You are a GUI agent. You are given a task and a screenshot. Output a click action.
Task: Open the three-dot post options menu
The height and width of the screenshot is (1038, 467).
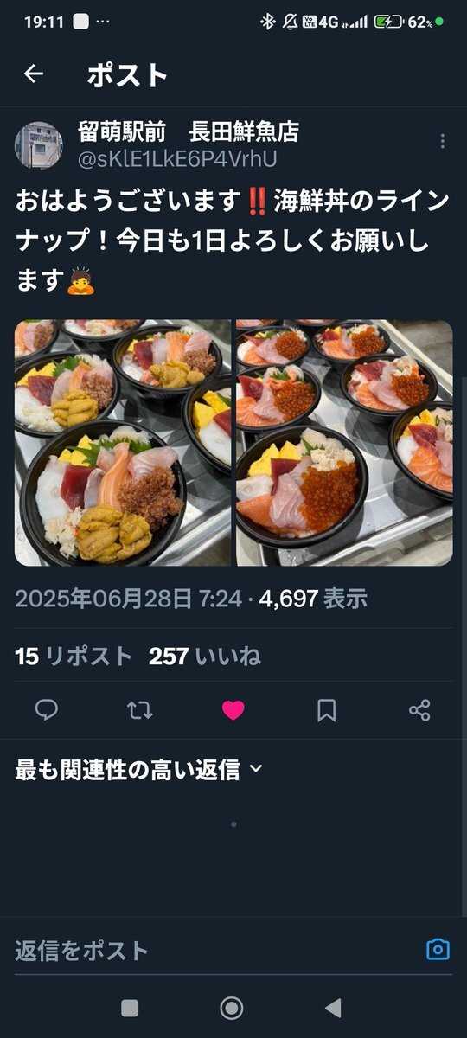[442, 142]
